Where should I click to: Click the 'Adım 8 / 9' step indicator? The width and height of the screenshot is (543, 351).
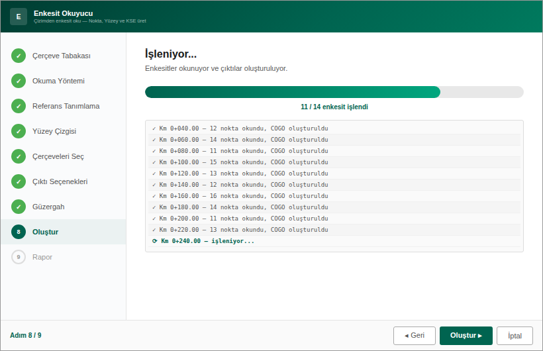pos(26,335)
